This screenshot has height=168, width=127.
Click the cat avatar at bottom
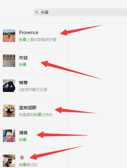point(9,161)
